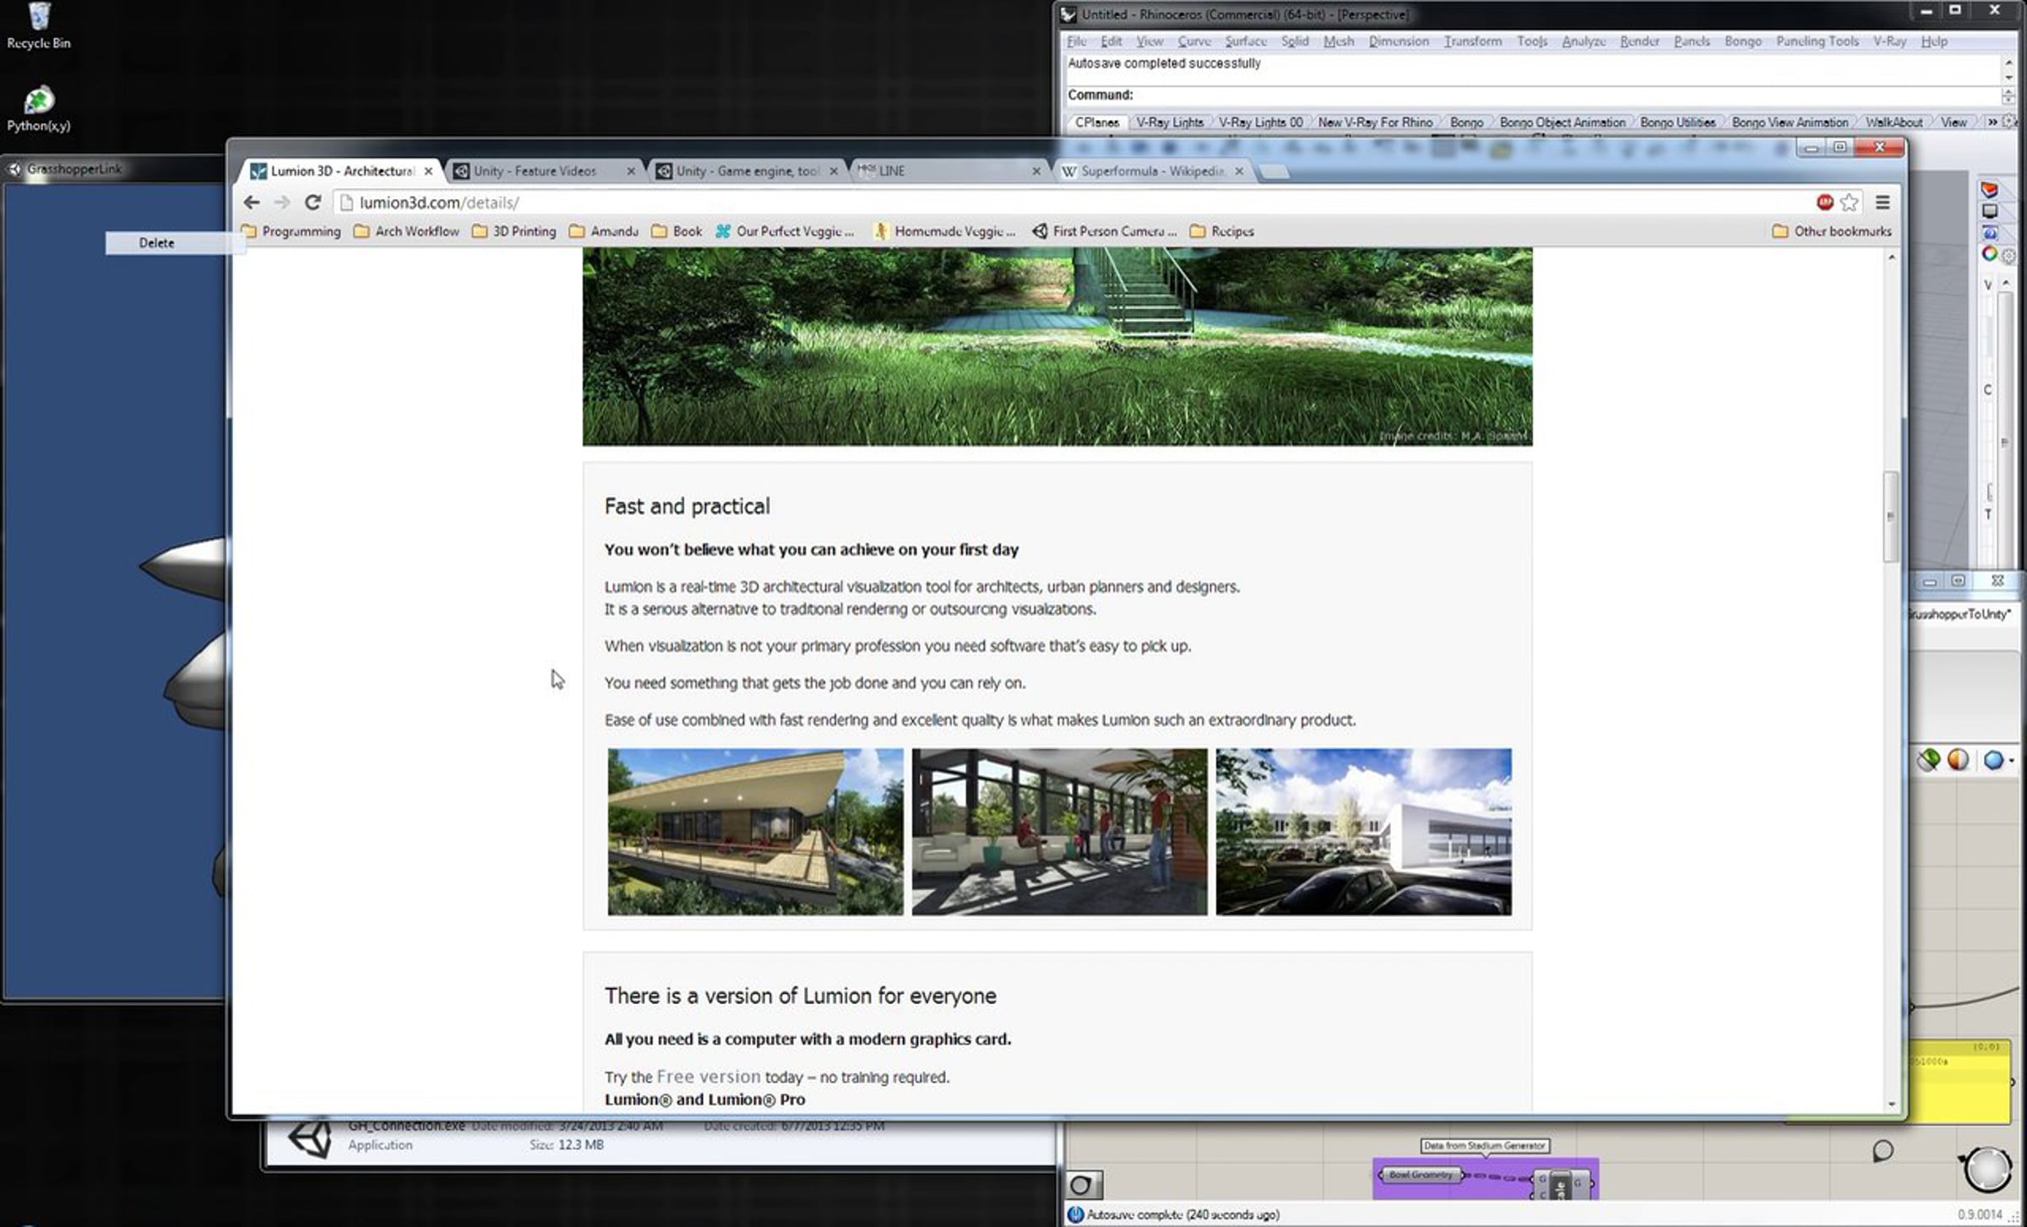
Task: Expand the Other bookmarks folder
Action: click(x=1832, y=231)
